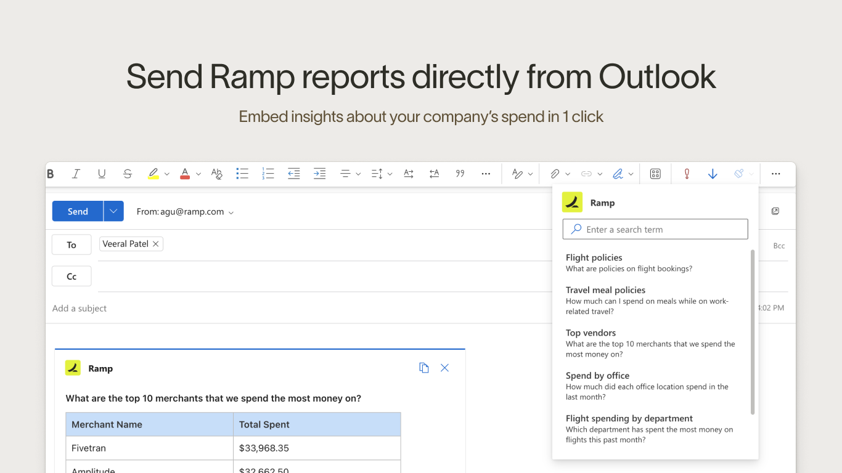Screen dimensions: 842x473
Task: Insert a block quote
Action: tap(460, 174)
